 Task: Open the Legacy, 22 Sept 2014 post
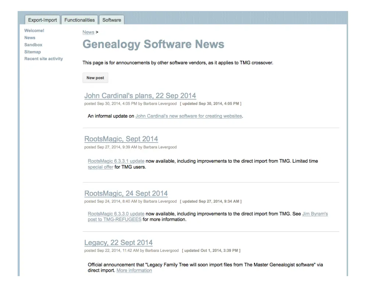[118, 243]
